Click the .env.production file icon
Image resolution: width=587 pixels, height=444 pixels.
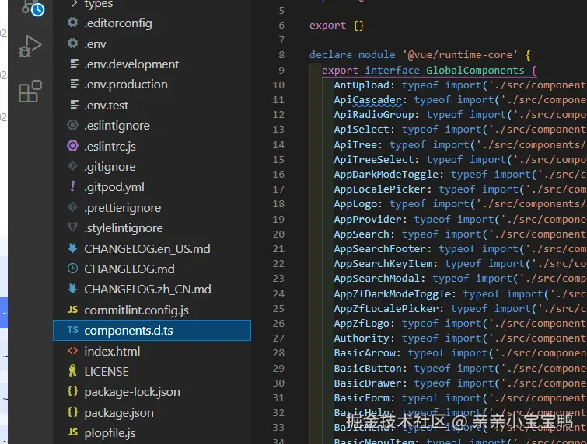pos(74,84)
